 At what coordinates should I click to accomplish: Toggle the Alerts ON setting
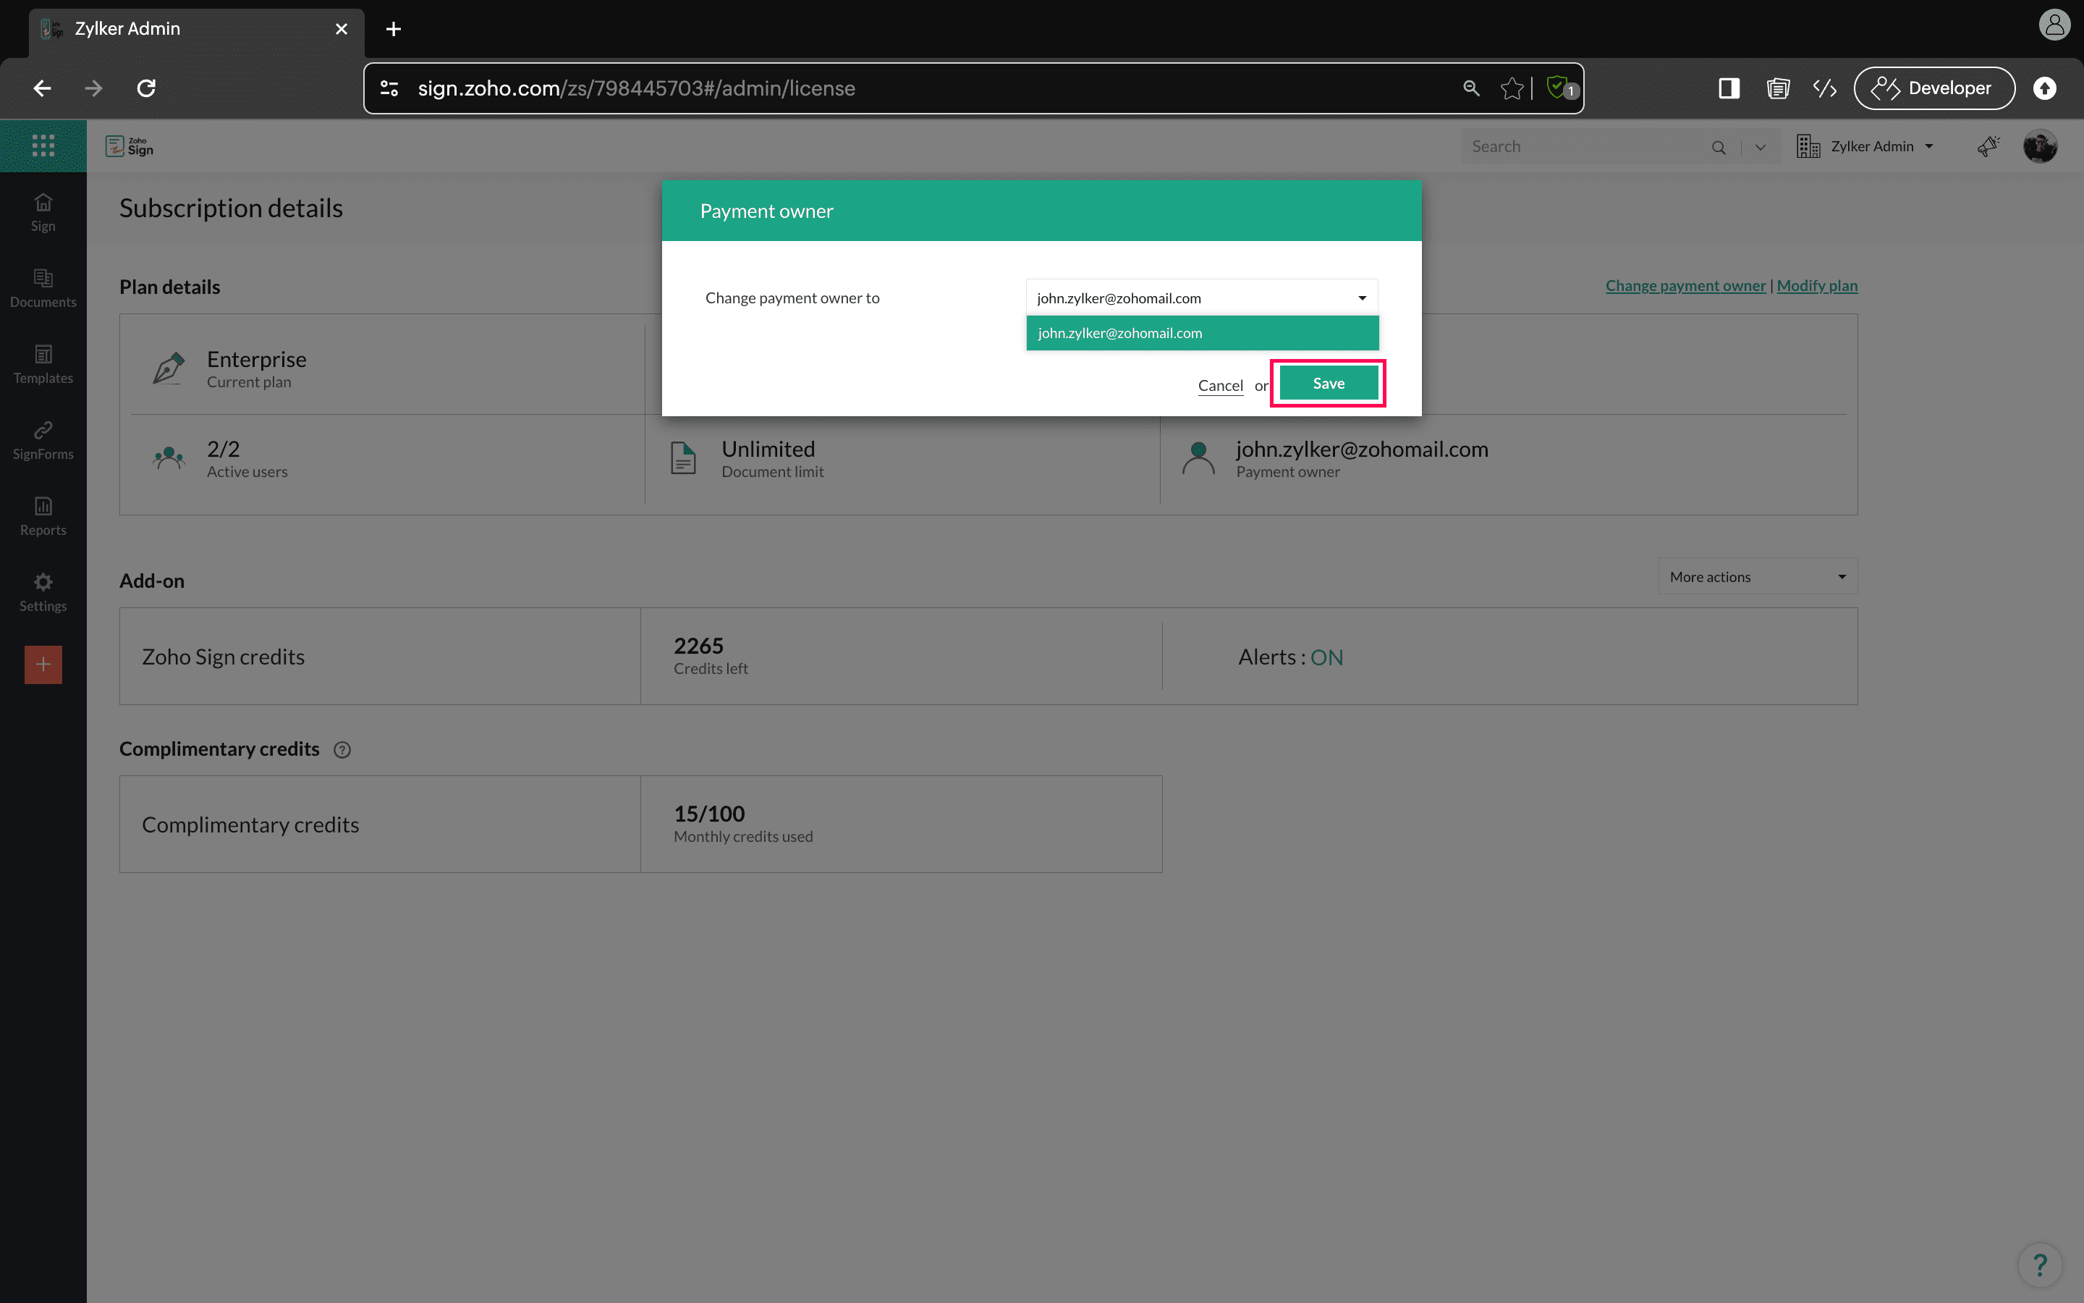pyautogui.click(x=1326, y=657)
